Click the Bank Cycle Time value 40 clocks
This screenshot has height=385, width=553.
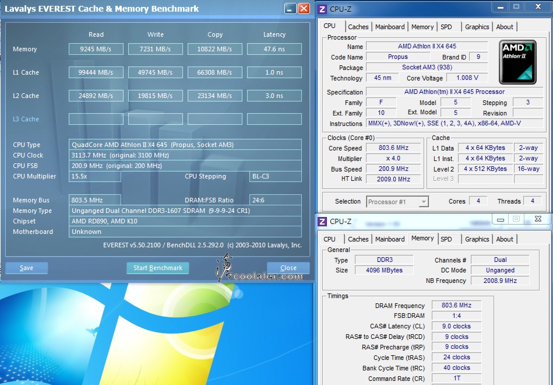456,367
